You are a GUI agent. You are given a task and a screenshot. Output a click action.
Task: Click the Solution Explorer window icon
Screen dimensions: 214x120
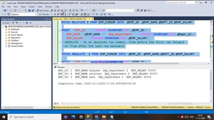coord(138,10)
